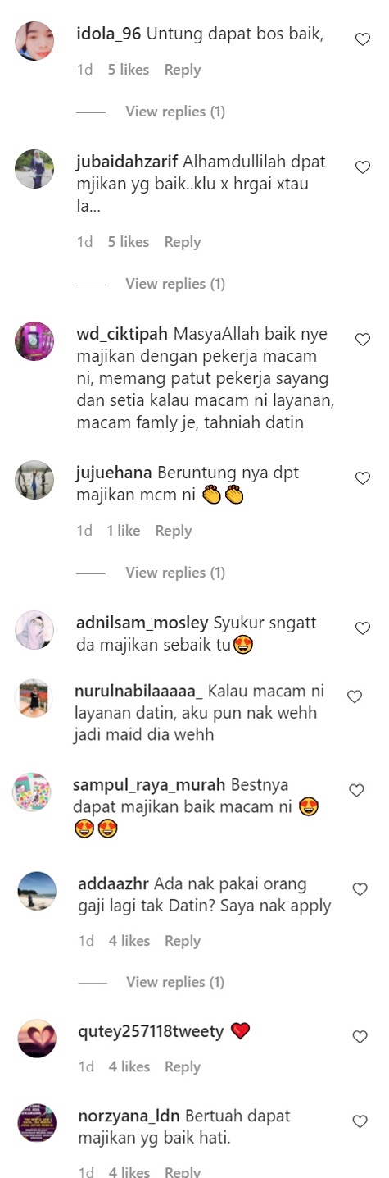This screenshot has height=1178, width=389.
Task: Tap the heart beside jubaidahzarif's comment
Action: (363, 167)
